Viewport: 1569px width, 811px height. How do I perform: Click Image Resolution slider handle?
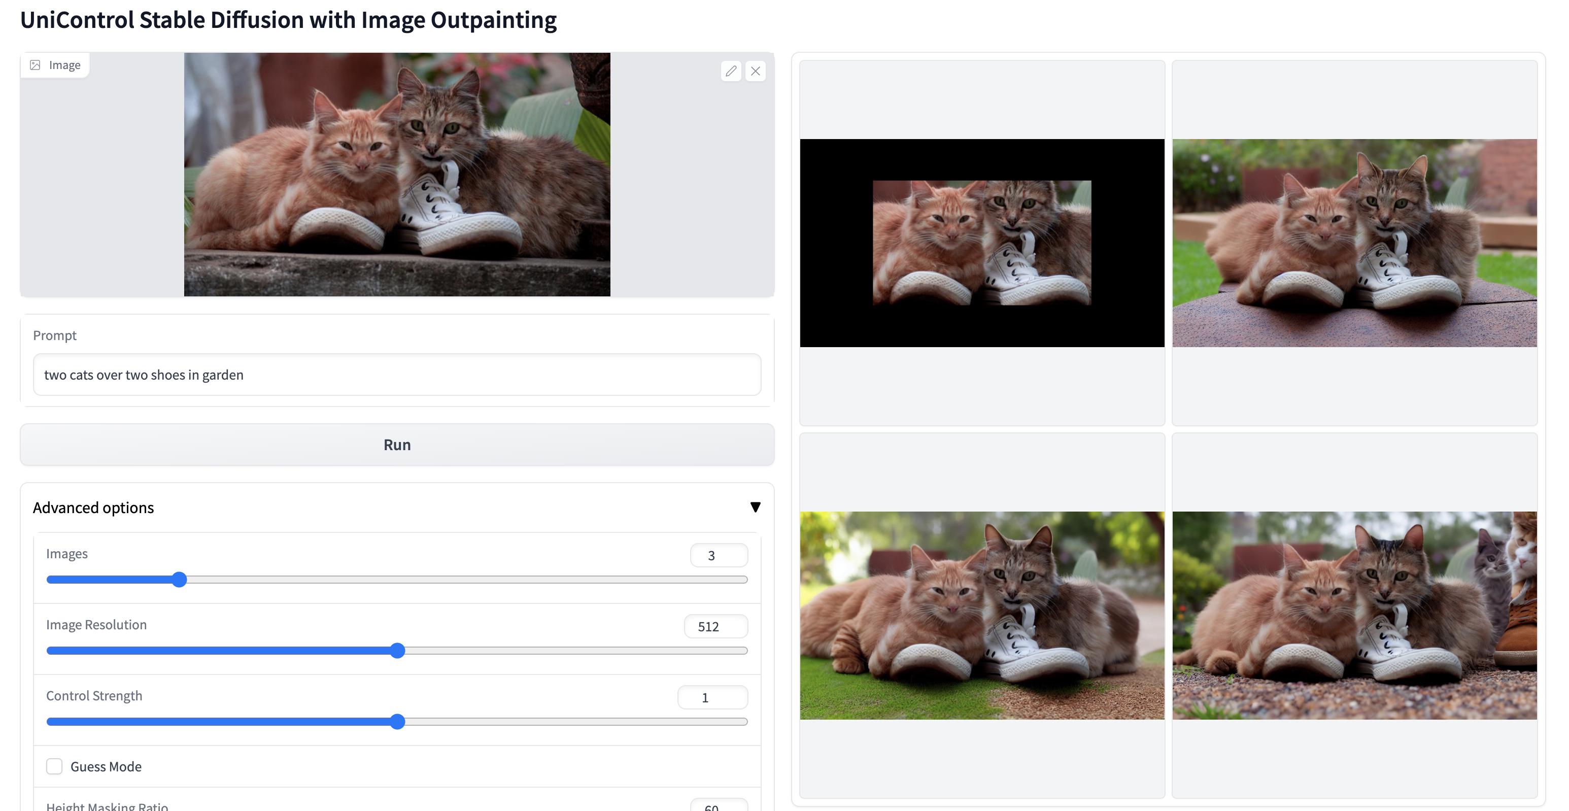[x=397, y=651]
